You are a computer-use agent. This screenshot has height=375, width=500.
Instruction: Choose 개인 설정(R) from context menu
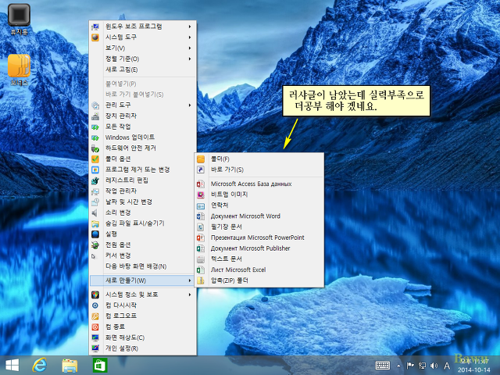click(142, 348)
